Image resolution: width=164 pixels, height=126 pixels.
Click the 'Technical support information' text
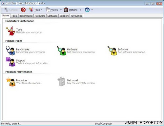coord(32,63)
